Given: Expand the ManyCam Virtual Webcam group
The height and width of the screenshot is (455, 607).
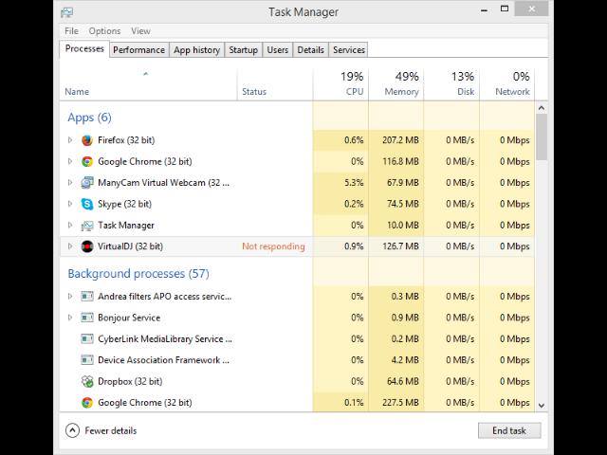Looking at the screenshot, I should coord(70,183).
